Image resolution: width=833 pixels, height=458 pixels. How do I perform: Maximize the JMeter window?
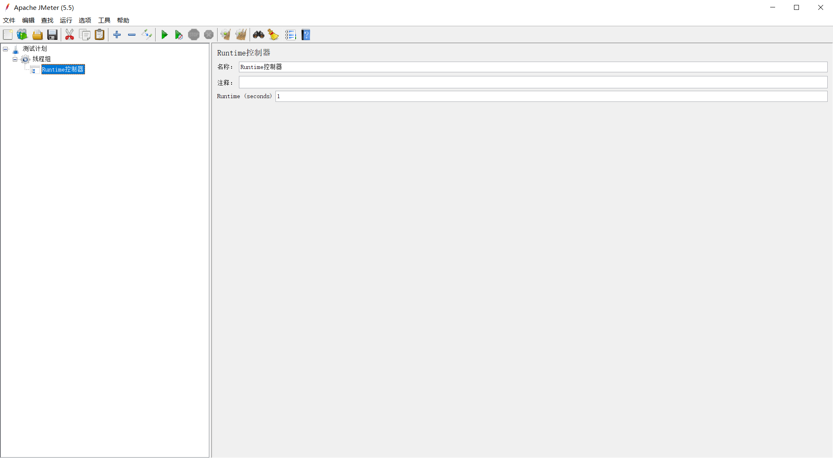pos(796,7)
